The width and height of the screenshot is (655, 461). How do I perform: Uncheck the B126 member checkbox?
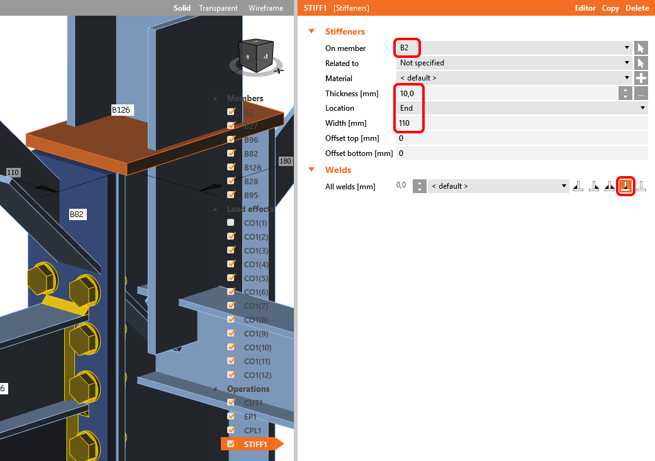(231, 167)
